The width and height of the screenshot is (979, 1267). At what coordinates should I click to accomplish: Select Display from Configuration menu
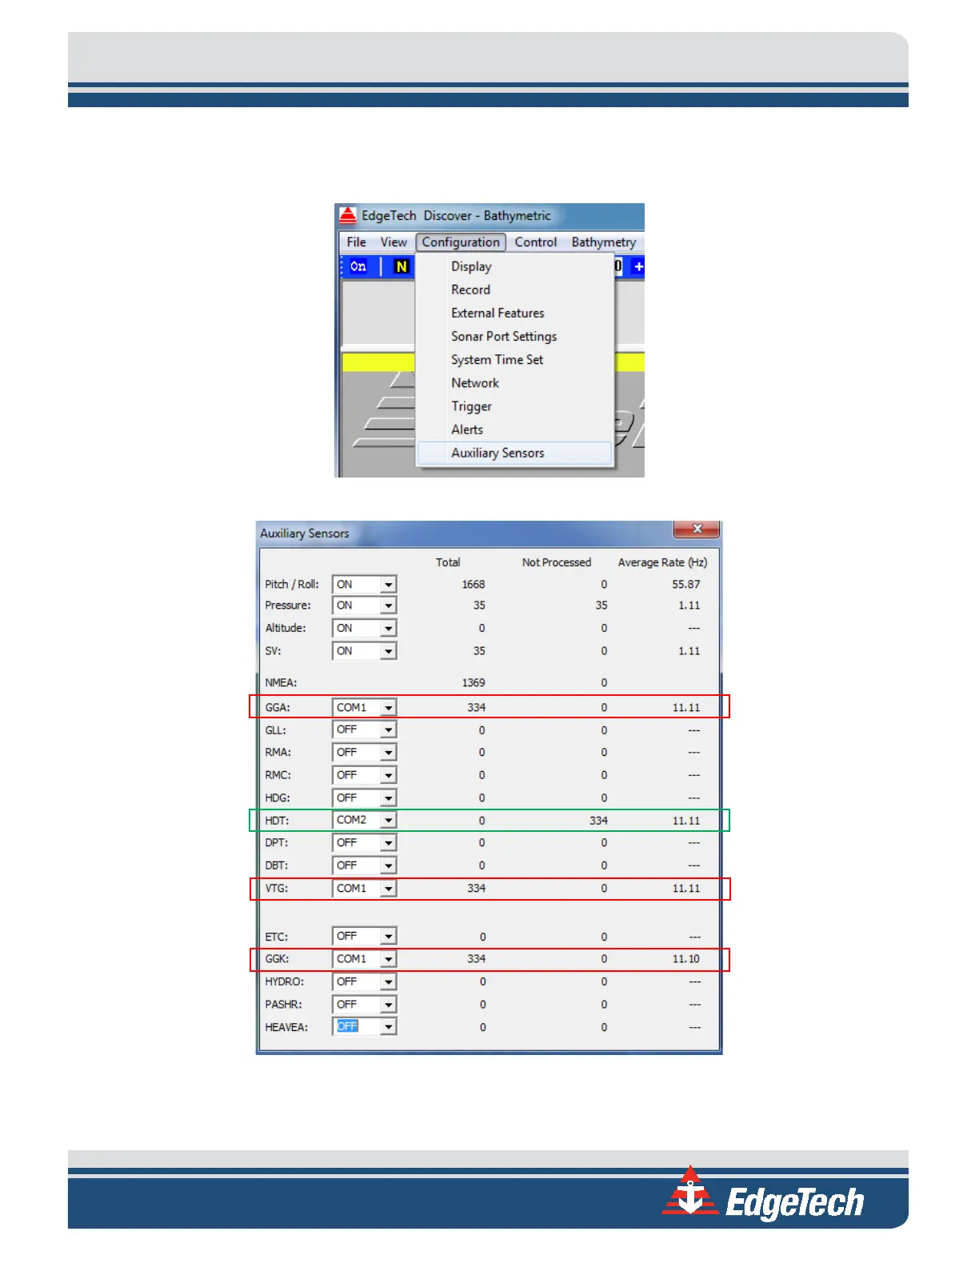471,266
